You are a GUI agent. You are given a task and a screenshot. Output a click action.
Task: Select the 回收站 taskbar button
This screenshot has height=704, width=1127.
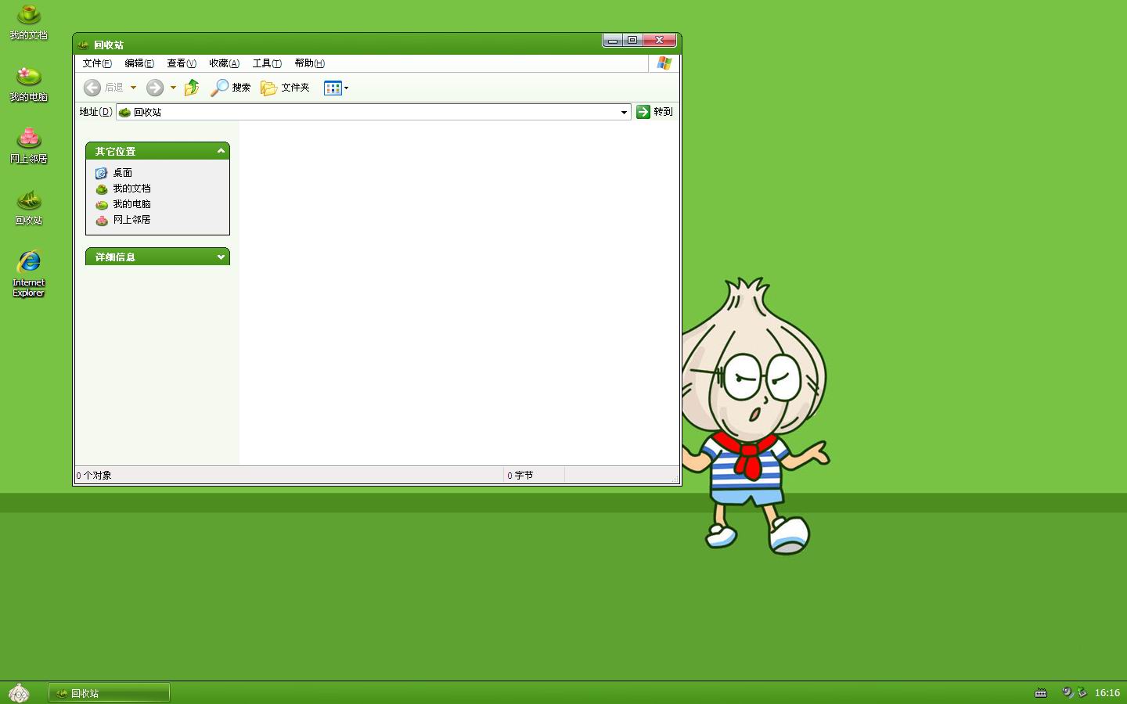[109, 693]
